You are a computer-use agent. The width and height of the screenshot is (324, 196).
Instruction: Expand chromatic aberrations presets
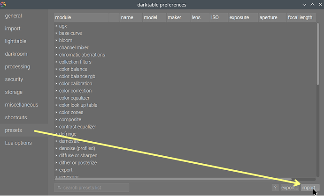pyautogui.click(x=56, y=55)
